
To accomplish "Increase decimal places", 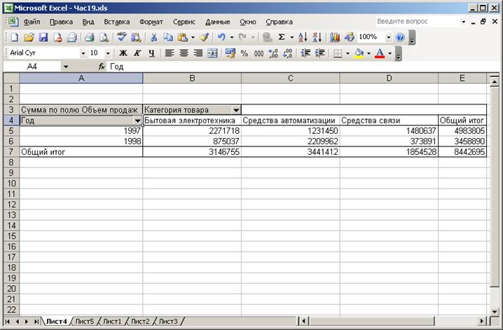I will 273,53.
